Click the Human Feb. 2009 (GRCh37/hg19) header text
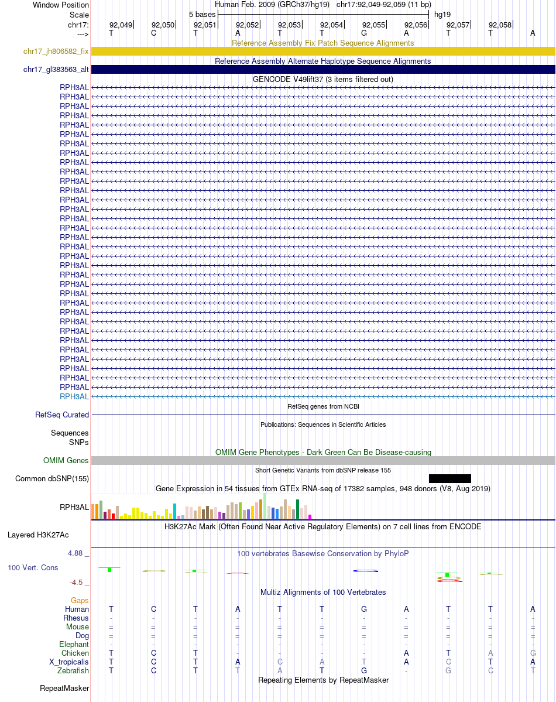This screenshot has height=702, width=556. [x=272, y=5]
